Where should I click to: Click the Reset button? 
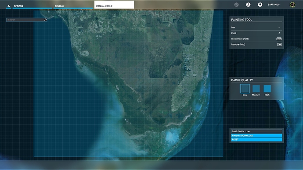[256, 139]
